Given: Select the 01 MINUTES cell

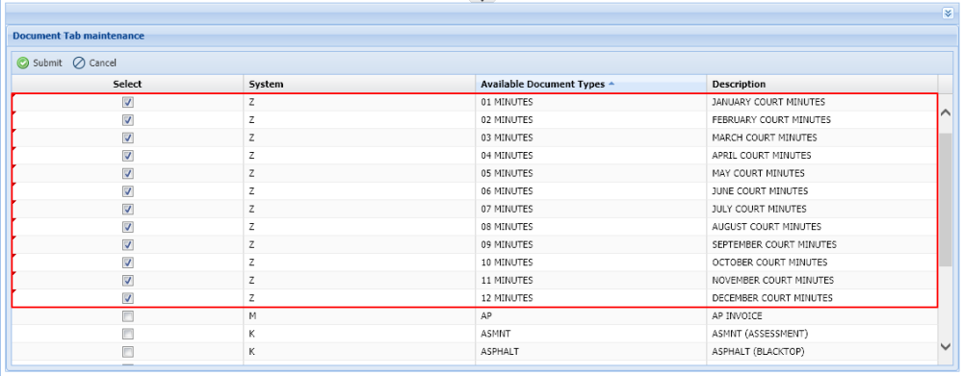Looking at the screenshot, I should tap(591, 102).
